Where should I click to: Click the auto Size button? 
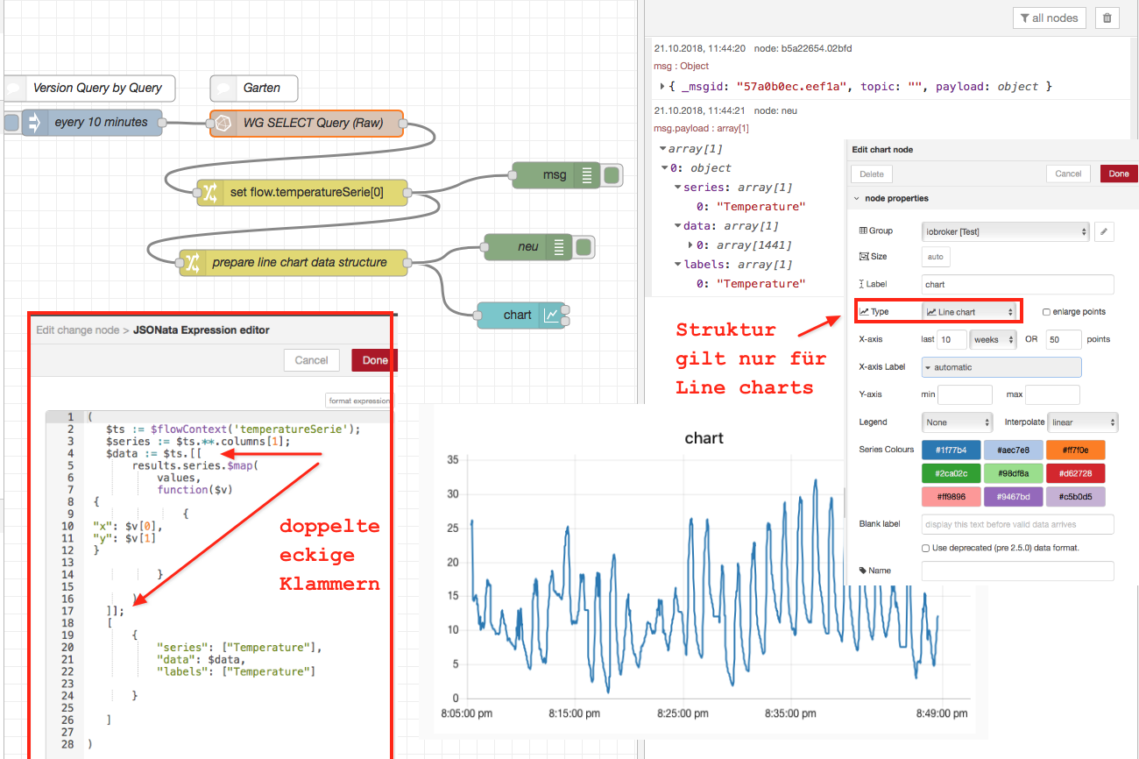[x=935, y=257]
